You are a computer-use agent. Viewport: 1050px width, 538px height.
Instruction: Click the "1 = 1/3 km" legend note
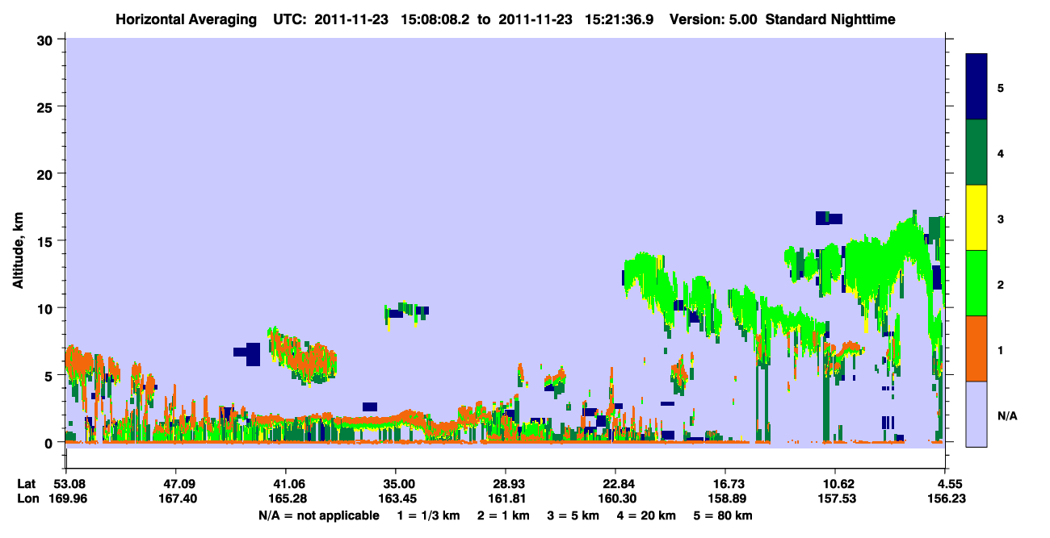(x=428, y=515)
